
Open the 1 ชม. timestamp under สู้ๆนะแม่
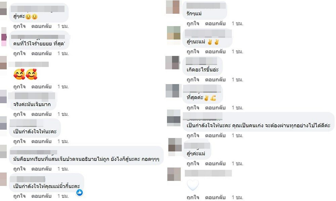click(237, 52)
